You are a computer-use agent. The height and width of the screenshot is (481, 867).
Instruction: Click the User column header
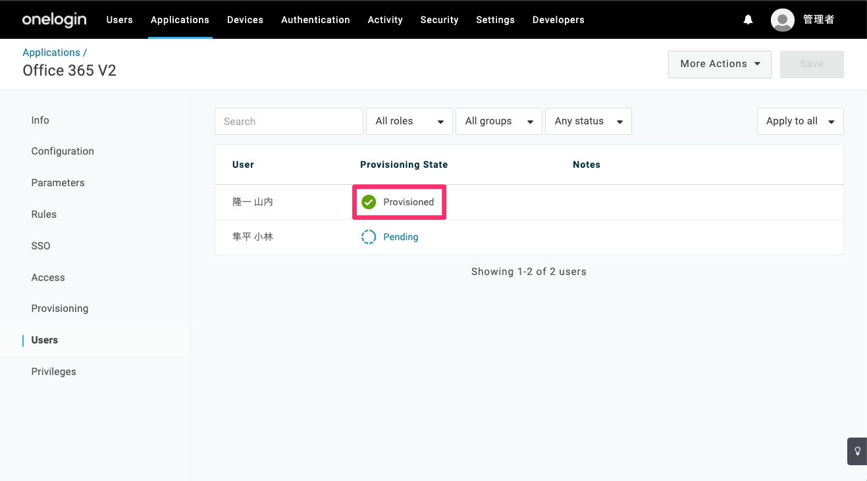tap(243, 165)
